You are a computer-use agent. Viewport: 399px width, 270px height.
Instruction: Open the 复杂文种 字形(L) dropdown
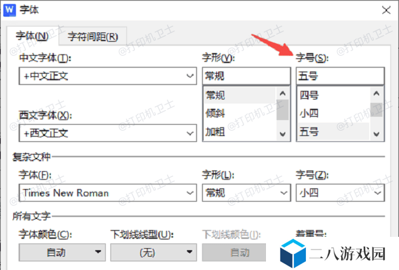[x=246, y=193]
